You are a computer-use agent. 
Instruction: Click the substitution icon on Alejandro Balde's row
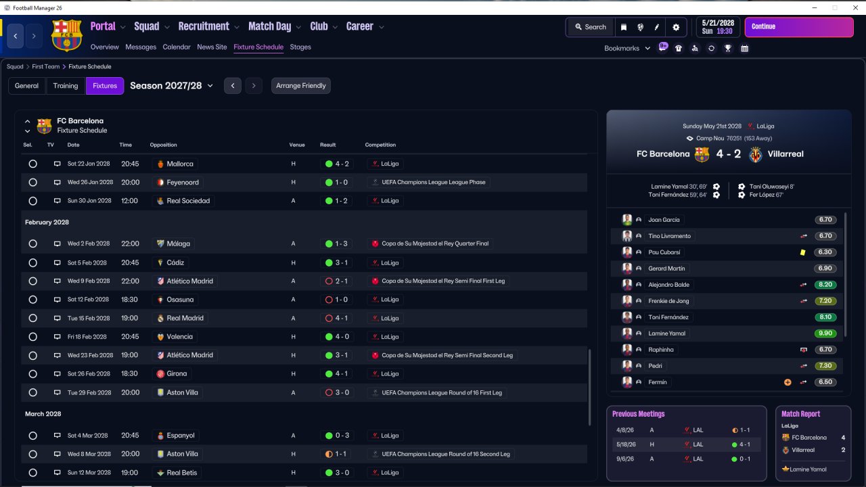804,285
